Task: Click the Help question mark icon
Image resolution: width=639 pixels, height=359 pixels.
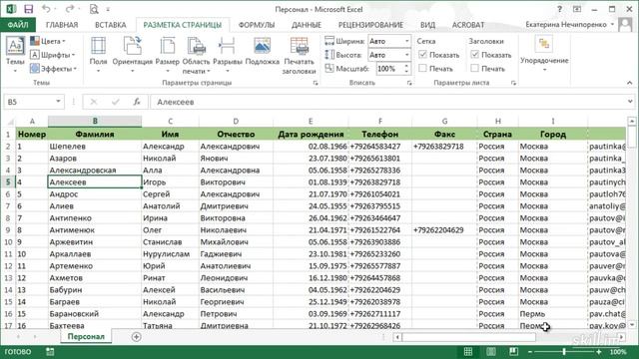Action: [x=559, y=9]
